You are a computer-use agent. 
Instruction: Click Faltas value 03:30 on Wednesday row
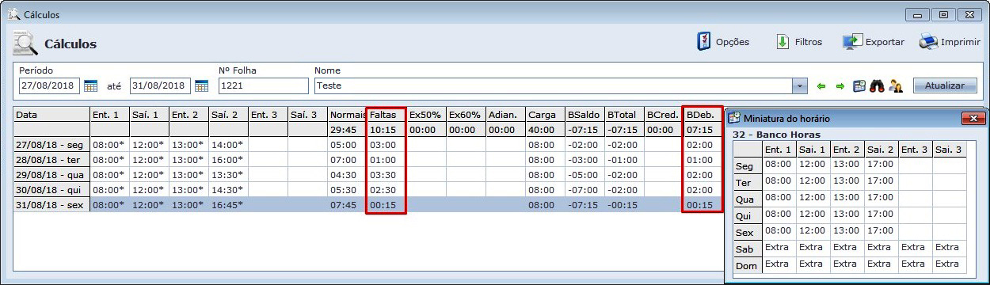pos(383,175)
